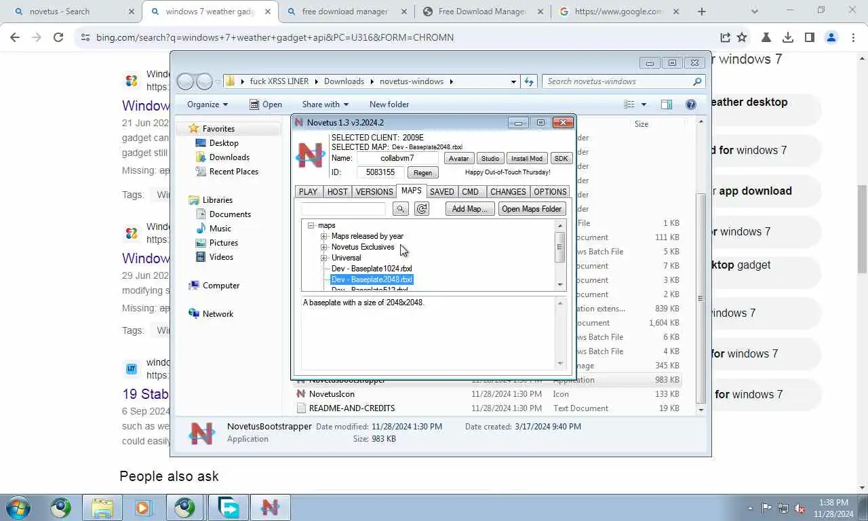The width and height of the screenshot is (868, 521).
Task: Expand the Universal maps node
Action: coord(324,258)
